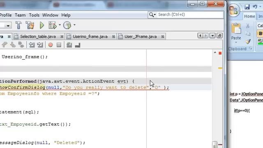The image size is (263, 148).
Task: Click Cut scissors icon in Word
Action: coord(248,25)
